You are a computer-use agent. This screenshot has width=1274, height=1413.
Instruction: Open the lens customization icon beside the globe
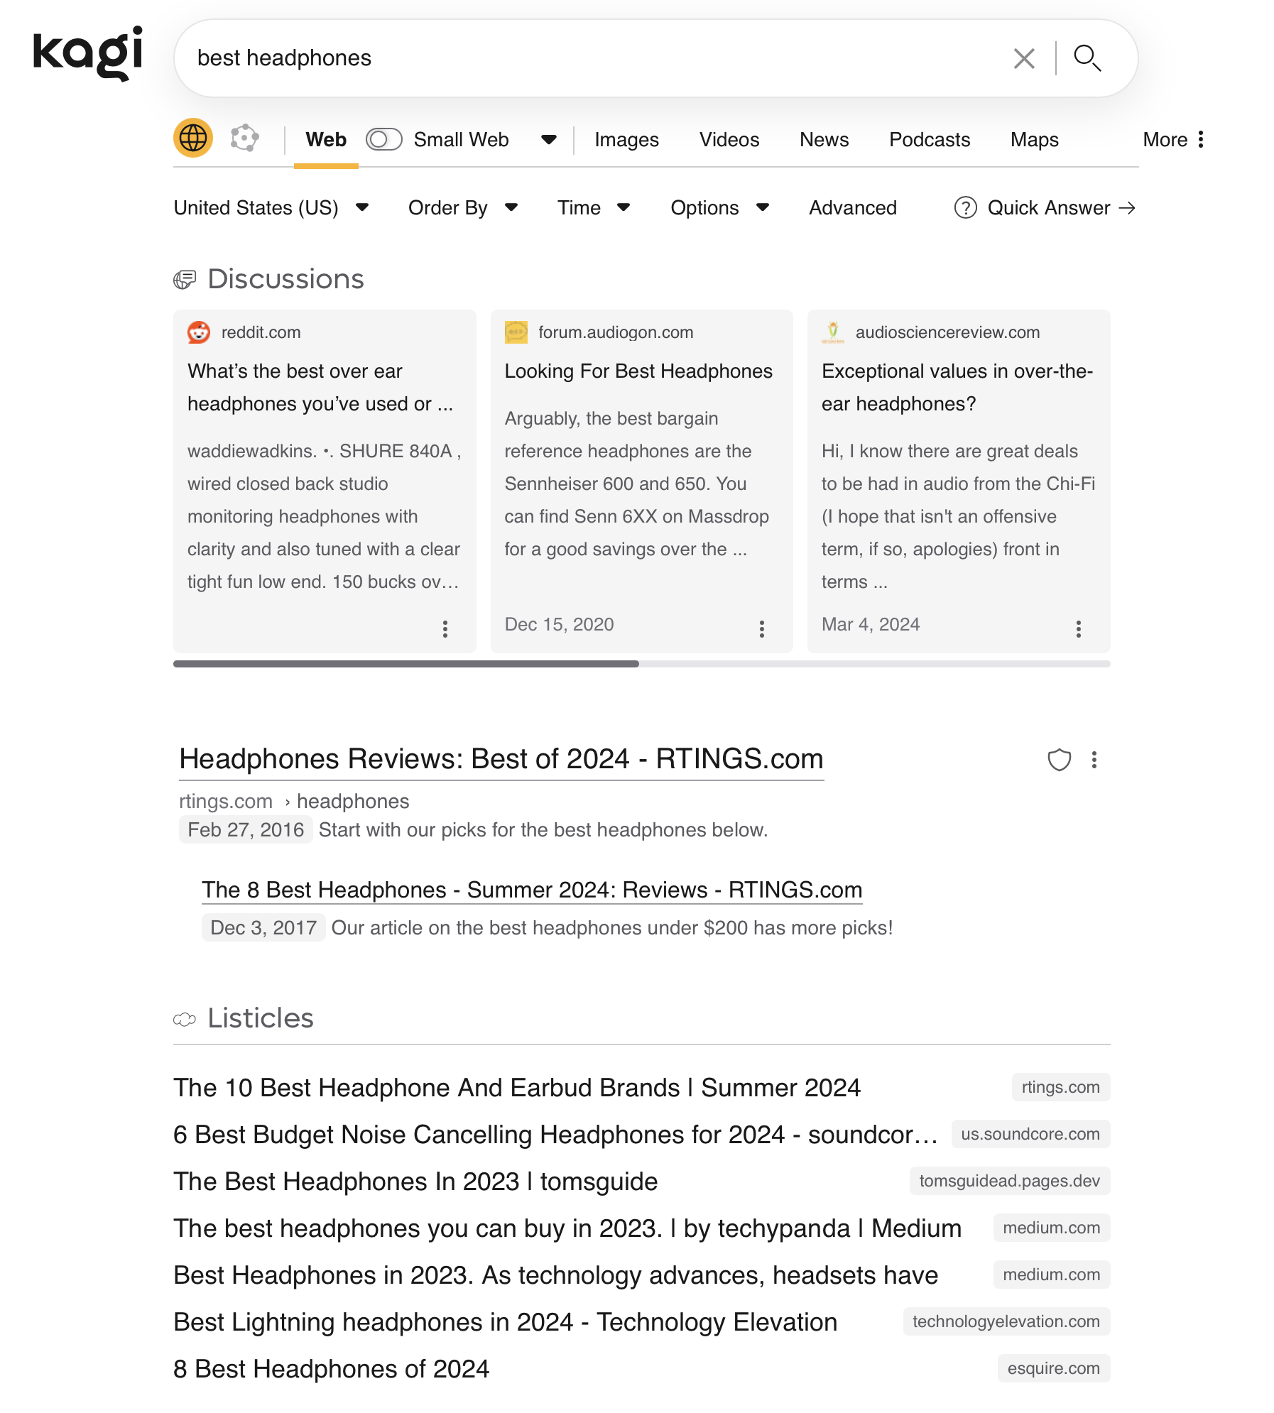(244, 138)
